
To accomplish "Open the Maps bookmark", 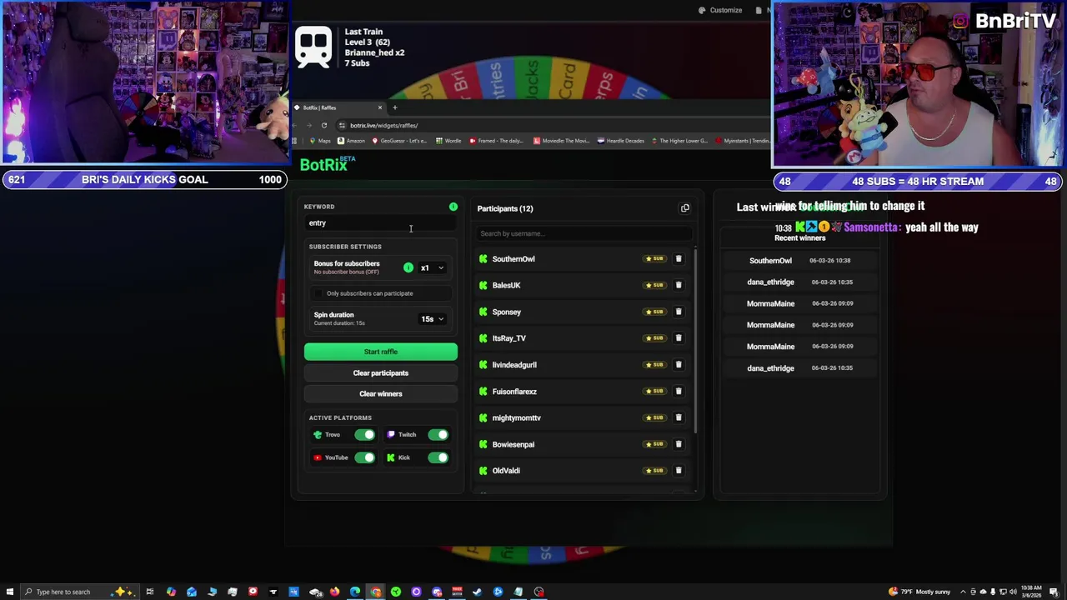I will (320, 141).
